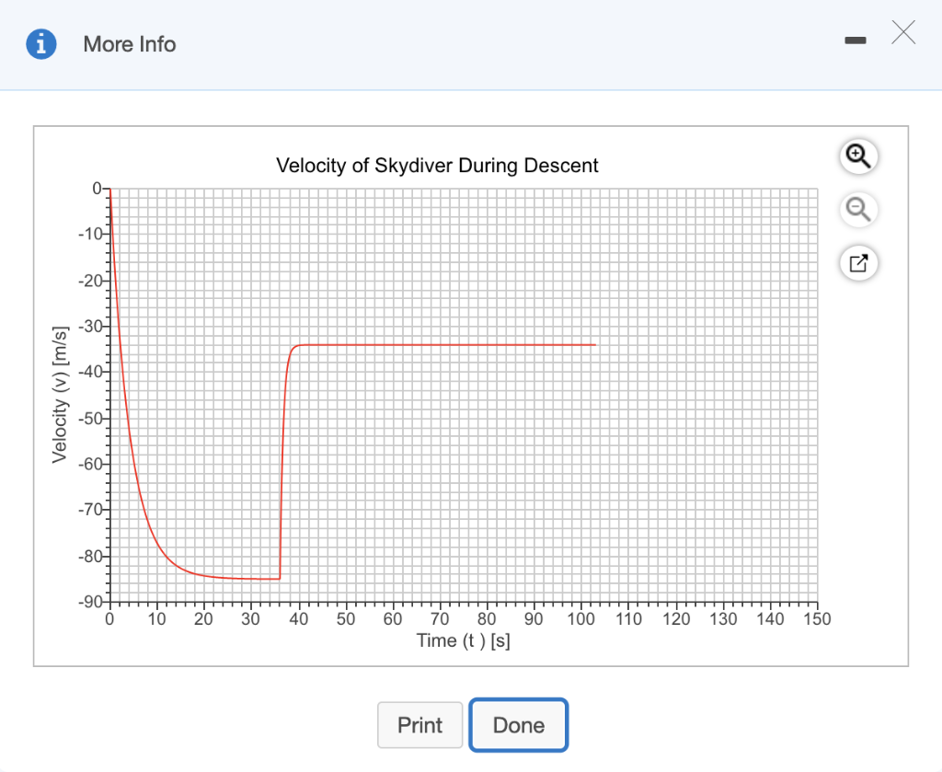The image size is (942, 772).
Task: Click the graph title Velocity of Skydiver During Descent
Action: [x=437, y=166]
